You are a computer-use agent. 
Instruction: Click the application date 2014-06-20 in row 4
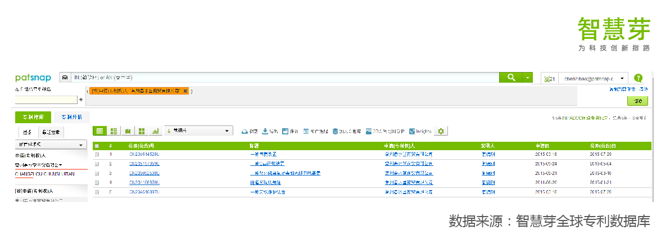point(546,183)
